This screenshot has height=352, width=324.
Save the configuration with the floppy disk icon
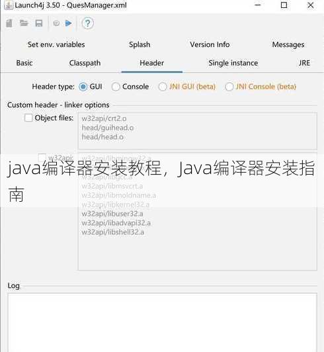pos(39,23)
